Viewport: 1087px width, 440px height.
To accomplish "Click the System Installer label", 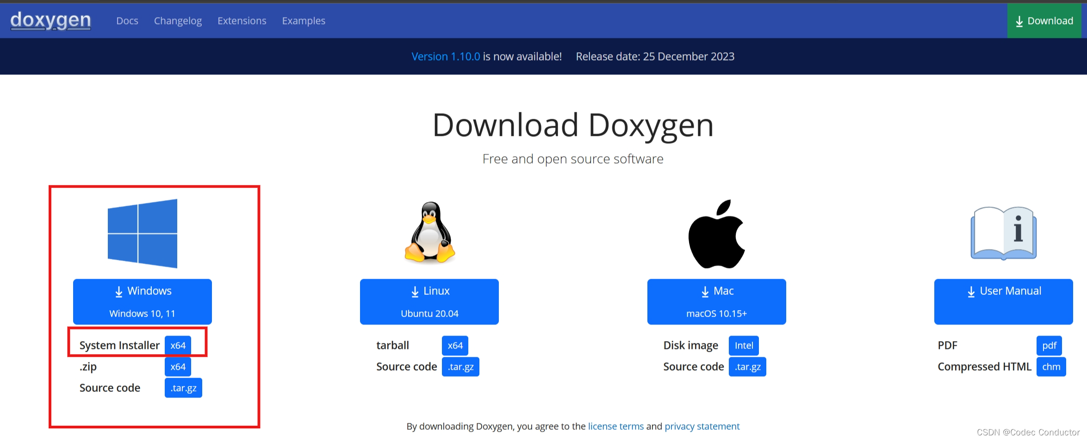I will click(x=119, y=345).
